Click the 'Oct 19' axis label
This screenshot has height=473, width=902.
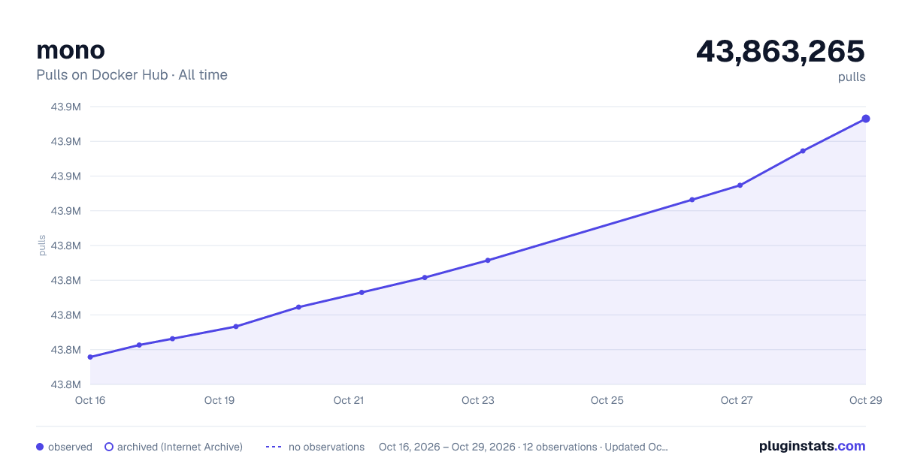pyautogui.click(x=219, y=400)
